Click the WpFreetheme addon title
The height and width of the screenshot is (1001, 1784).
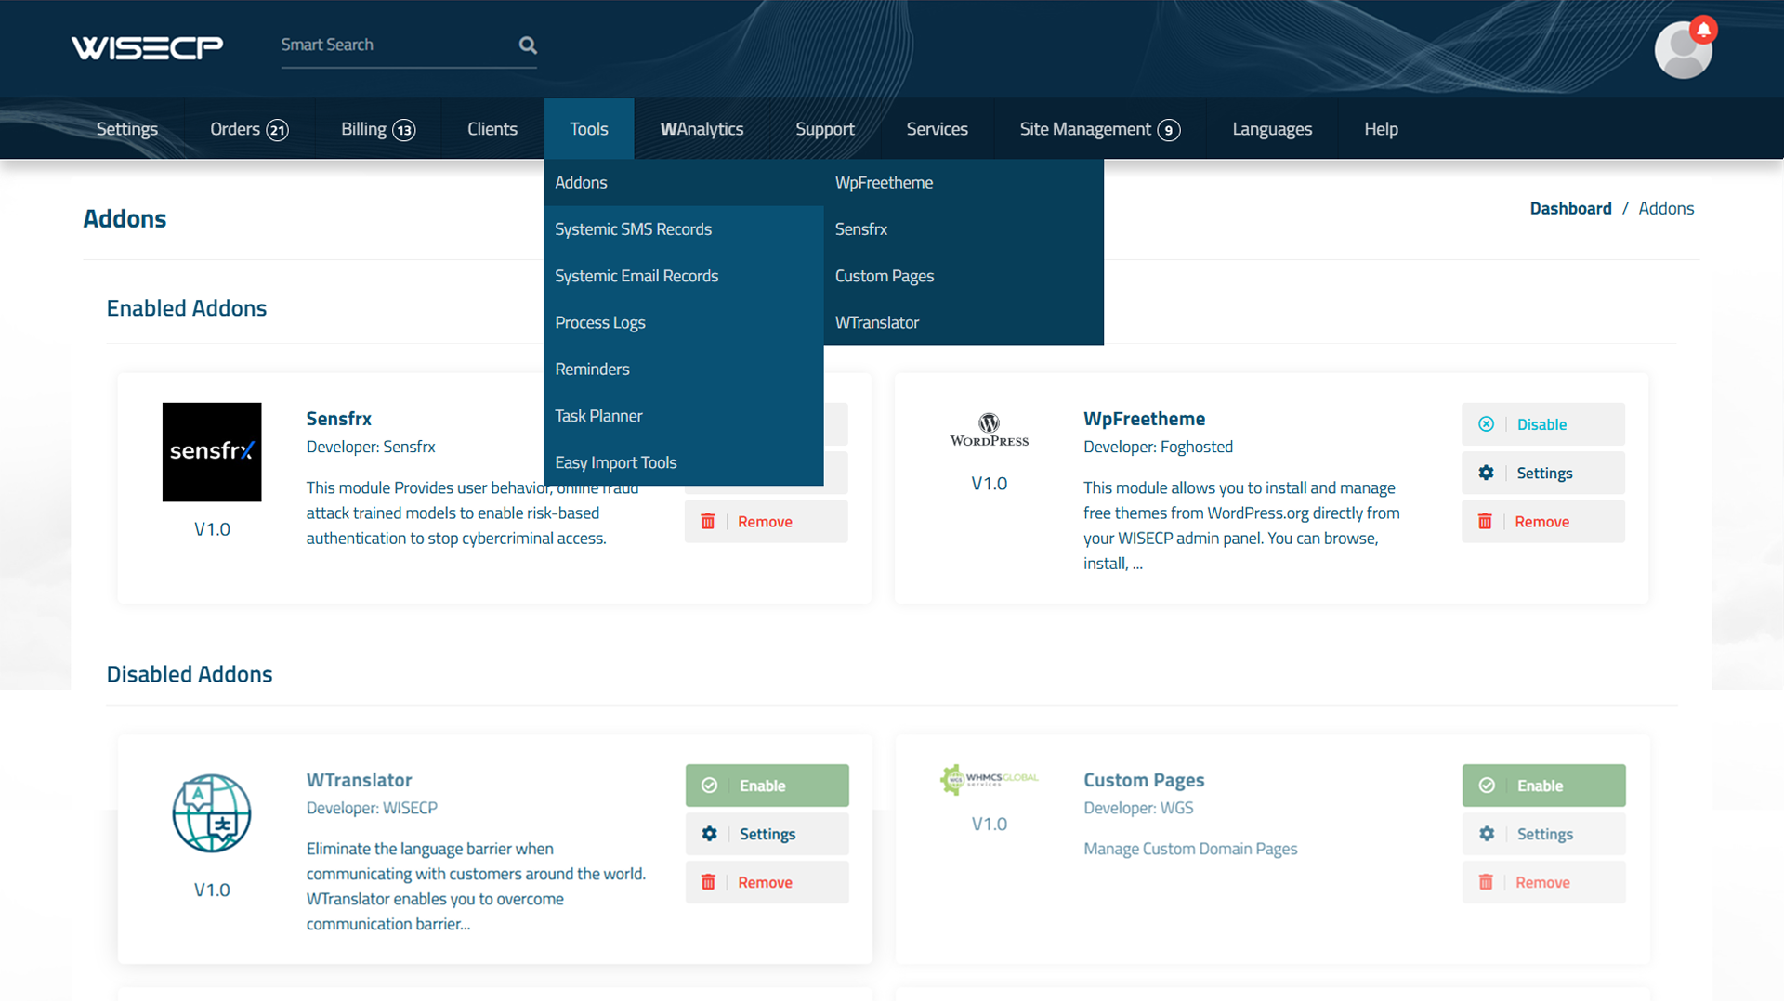point(1144,419)
